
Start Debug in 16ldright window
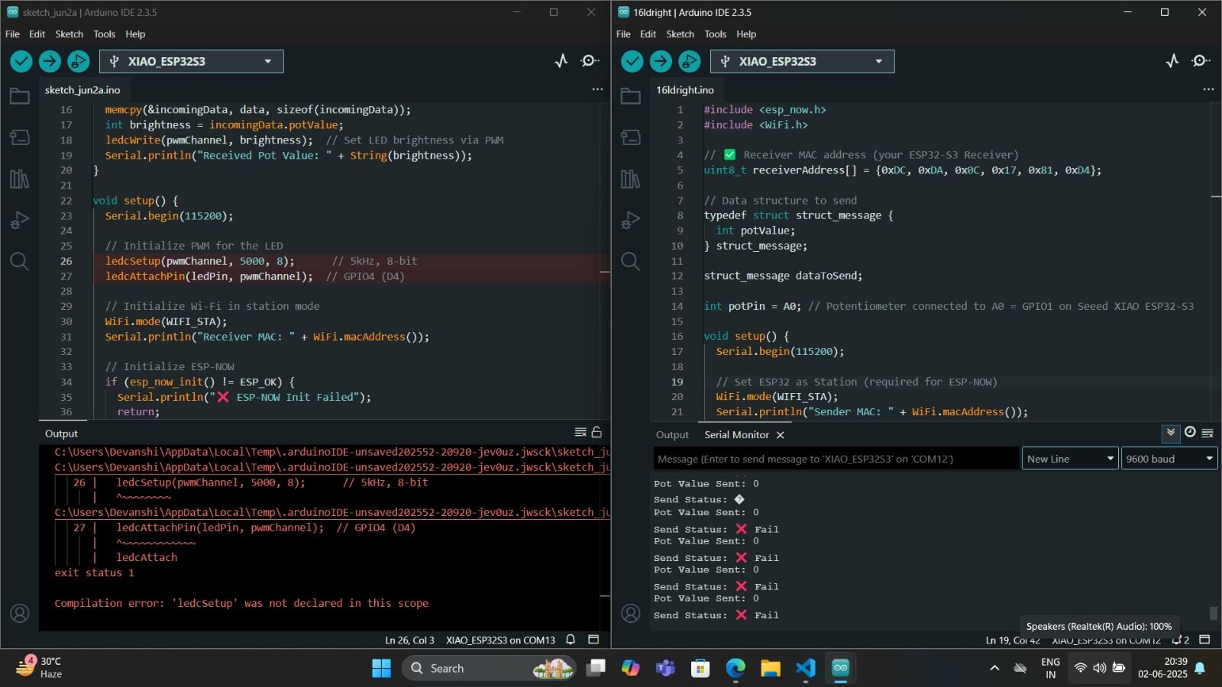click(689, 61)
